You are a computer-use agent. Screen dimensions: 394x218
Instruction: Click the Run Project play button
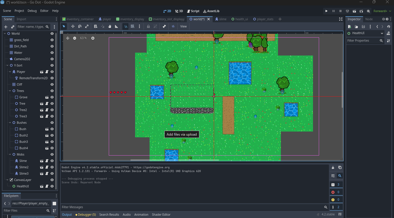tap(326, 11)
